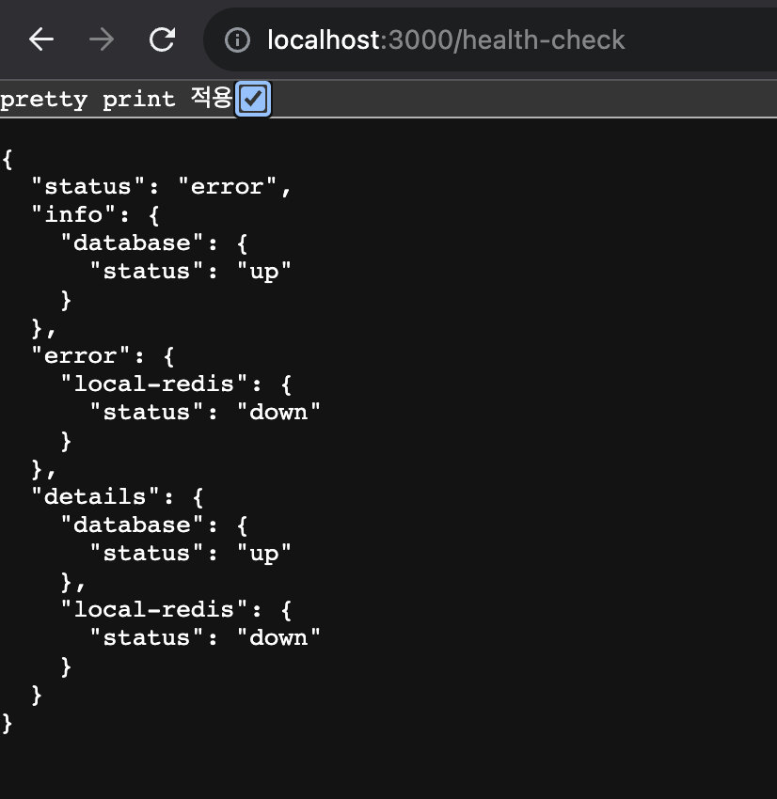Click the forward navigation arrow
This screenshot has width=777, height=799.
coord(102,39)
